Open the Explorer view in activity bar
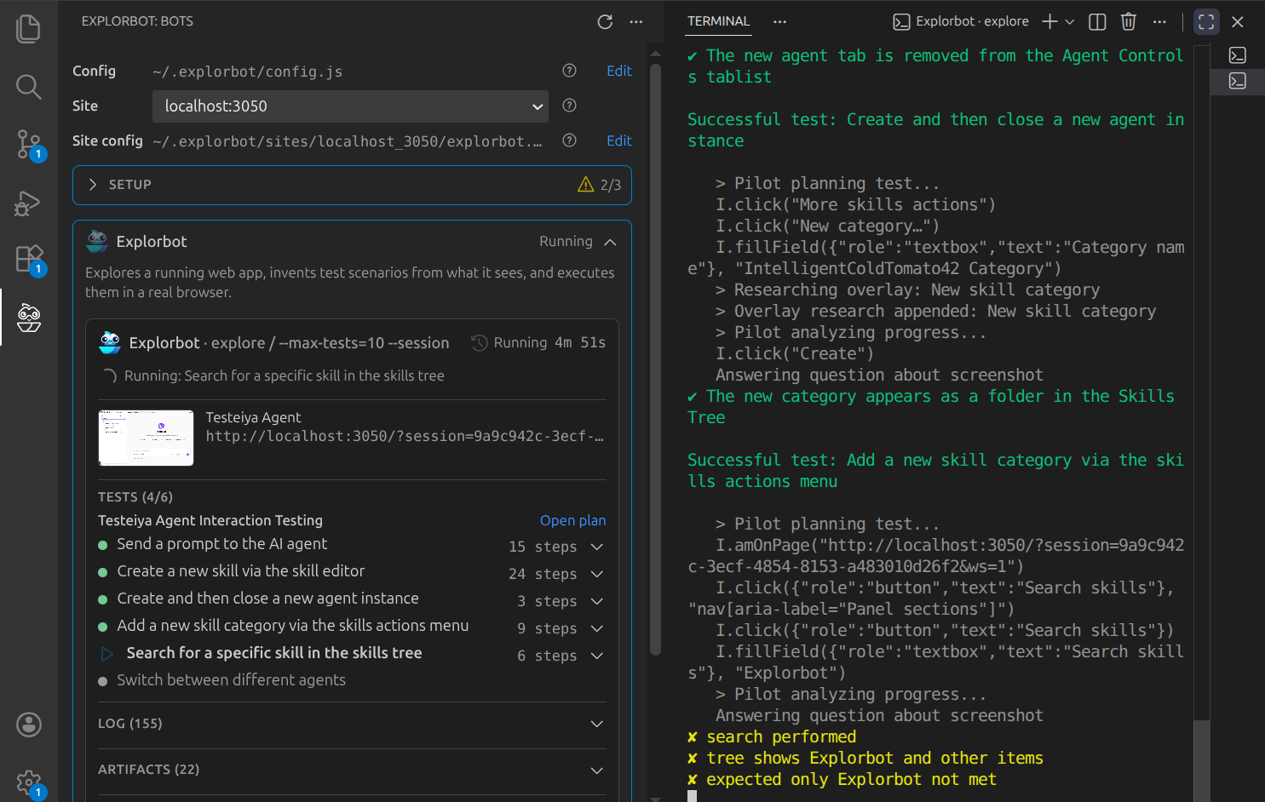This screenshot has height=802, width=1265. point(28,29)
